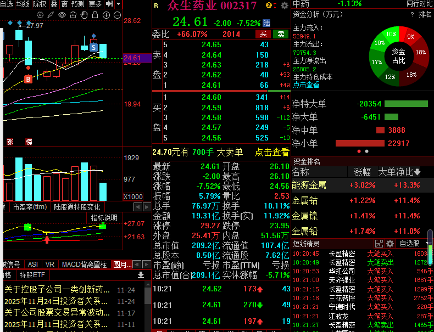This screenshot has width=434, height=332.
Task: Click right arrow next to 陆股通持股变化 tabs
Action: click(147, 207)
